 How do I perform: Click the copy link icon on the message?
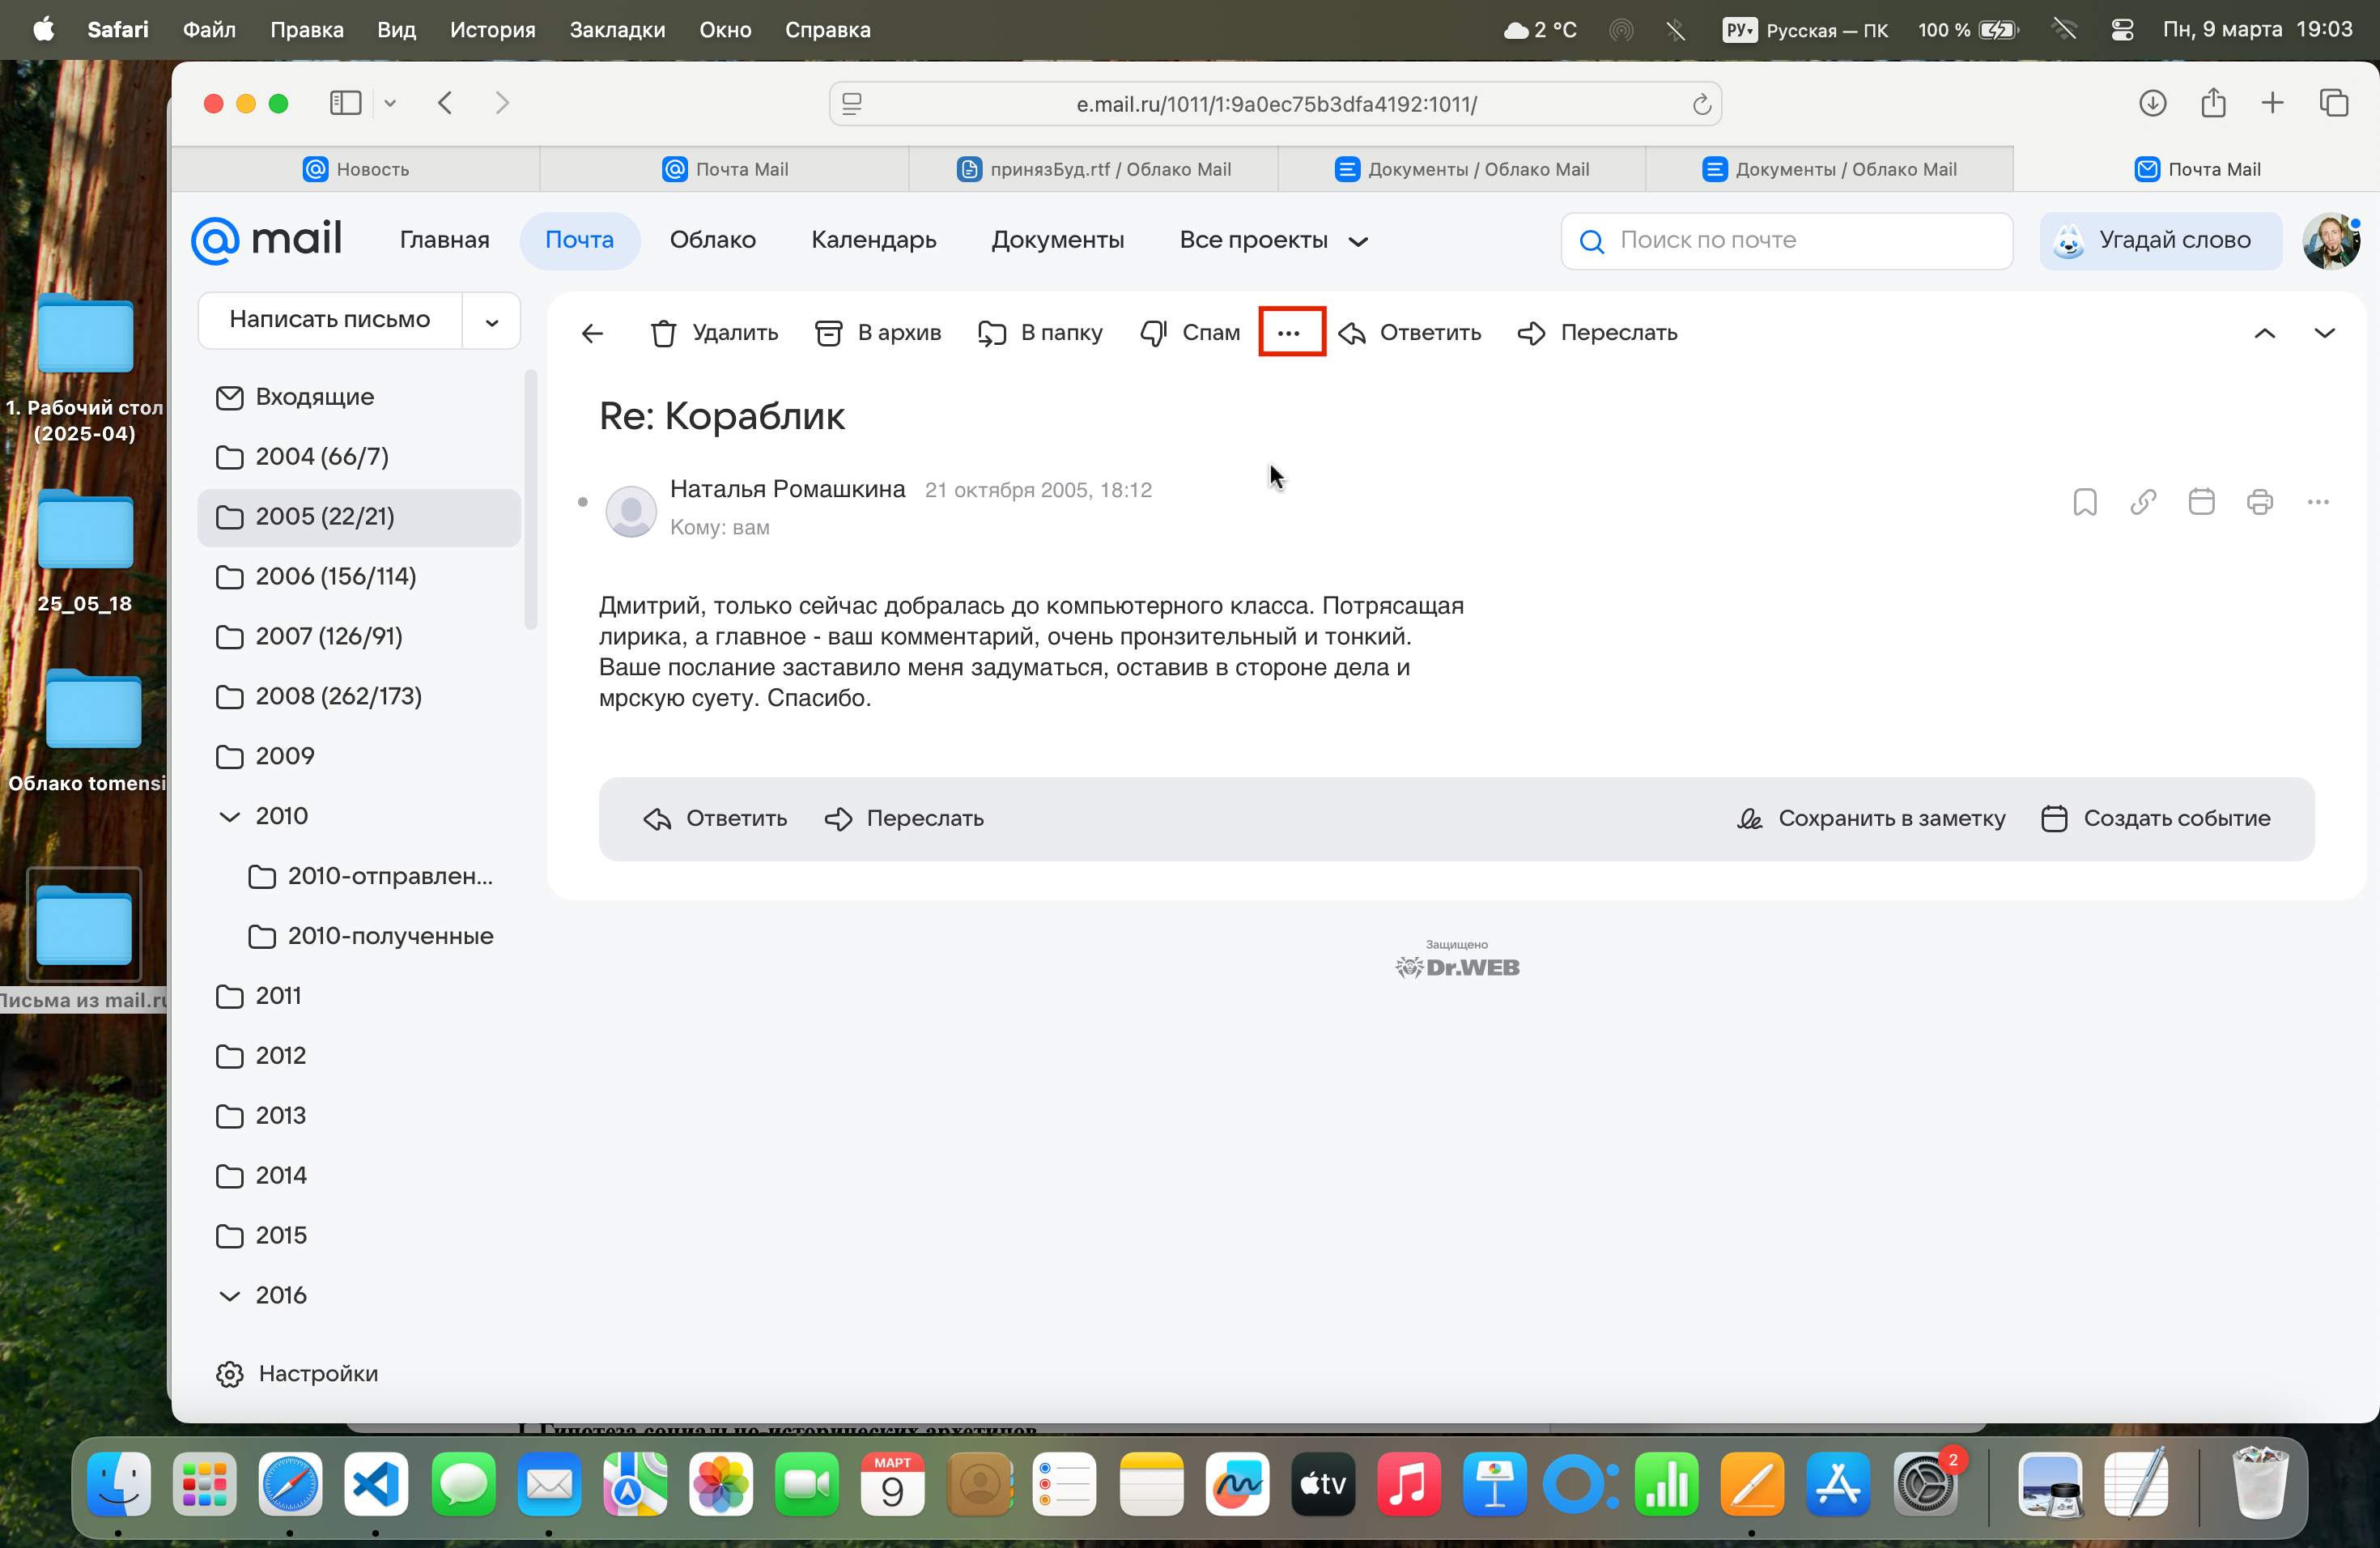pyautogui.click(x=2142, y=502)
